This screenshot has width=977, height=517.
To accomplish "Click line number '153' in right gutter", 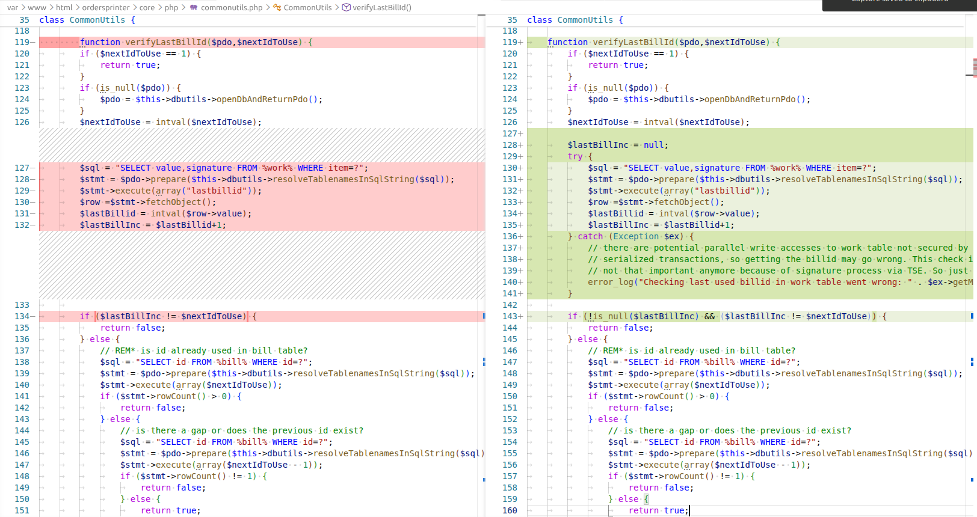I will pyautogui.click(x=510, y=430).
